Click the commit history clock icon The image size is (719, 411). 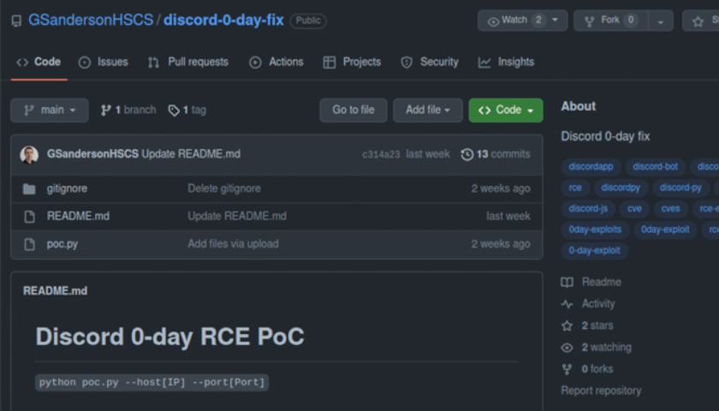click(x=466, y=155)
